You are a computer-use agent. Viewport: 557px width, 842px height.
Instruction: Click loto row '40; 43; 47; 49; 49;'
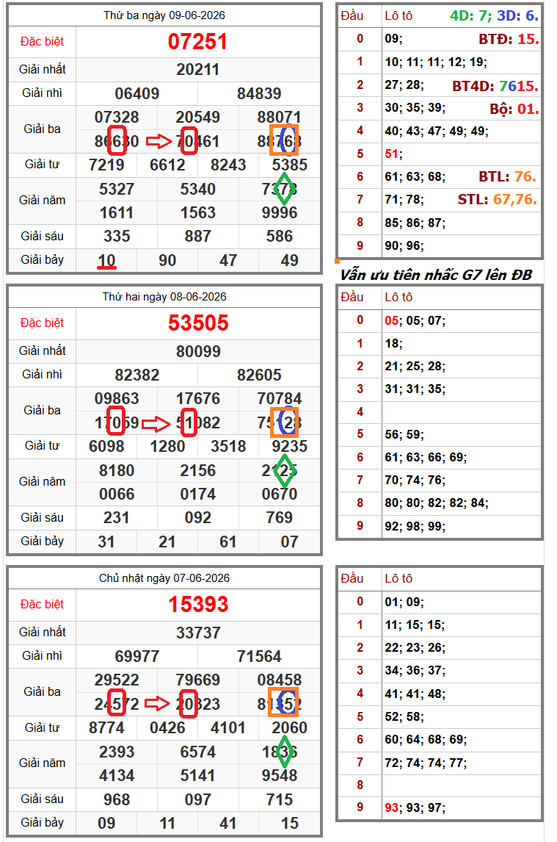click(x=436, y=131)
